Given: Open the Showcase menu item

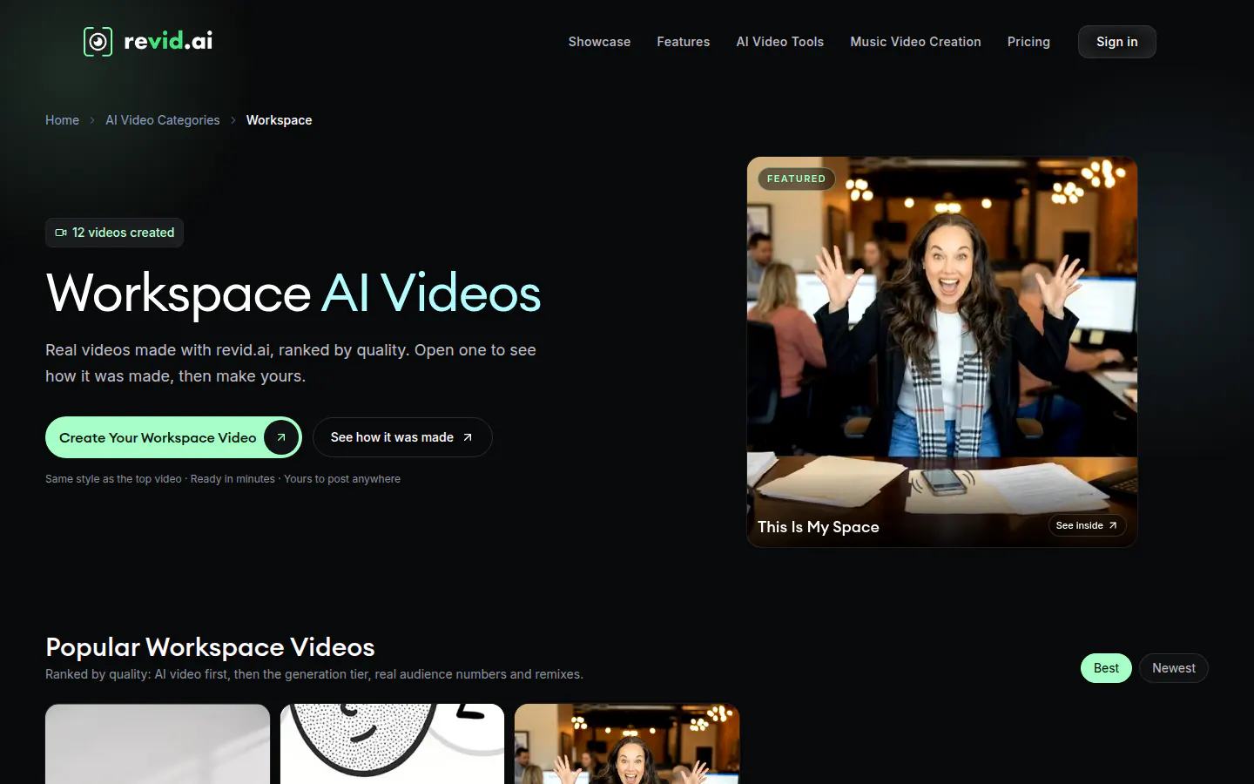Looking at the screenshot, I should 599,42.
